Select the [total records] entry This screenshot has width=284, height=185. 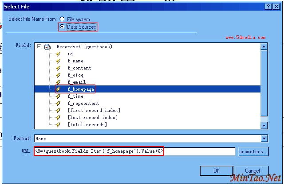[x=87, y=125]
